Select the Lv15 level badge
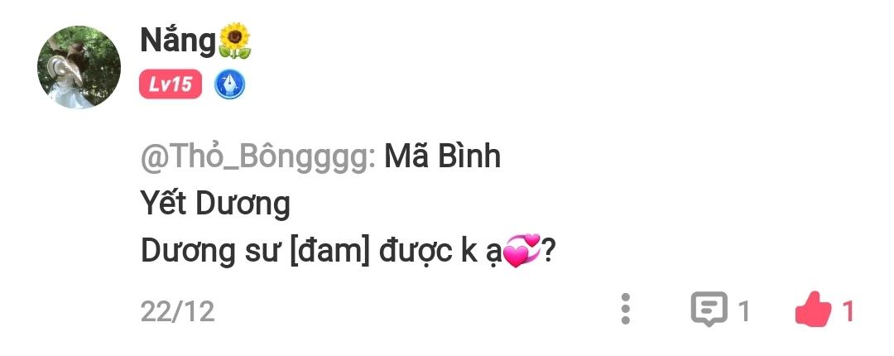 coord(171,84)
